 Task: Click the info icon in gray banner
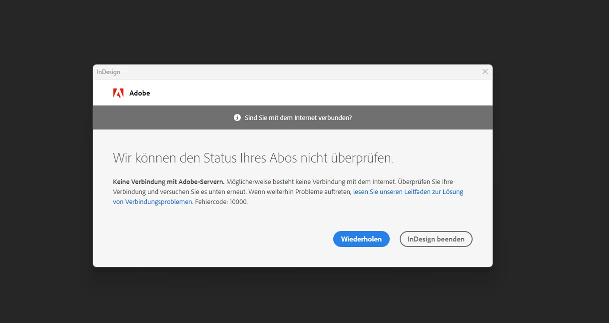(237, 118)
